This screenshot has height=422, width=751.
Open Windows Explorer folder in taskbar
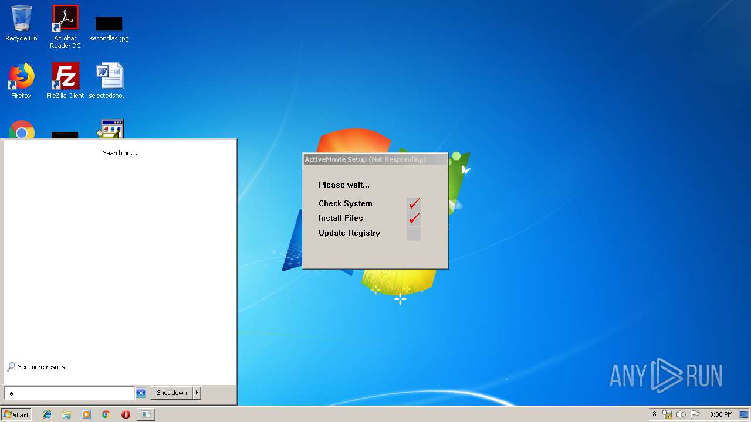(x=66, y=414)
